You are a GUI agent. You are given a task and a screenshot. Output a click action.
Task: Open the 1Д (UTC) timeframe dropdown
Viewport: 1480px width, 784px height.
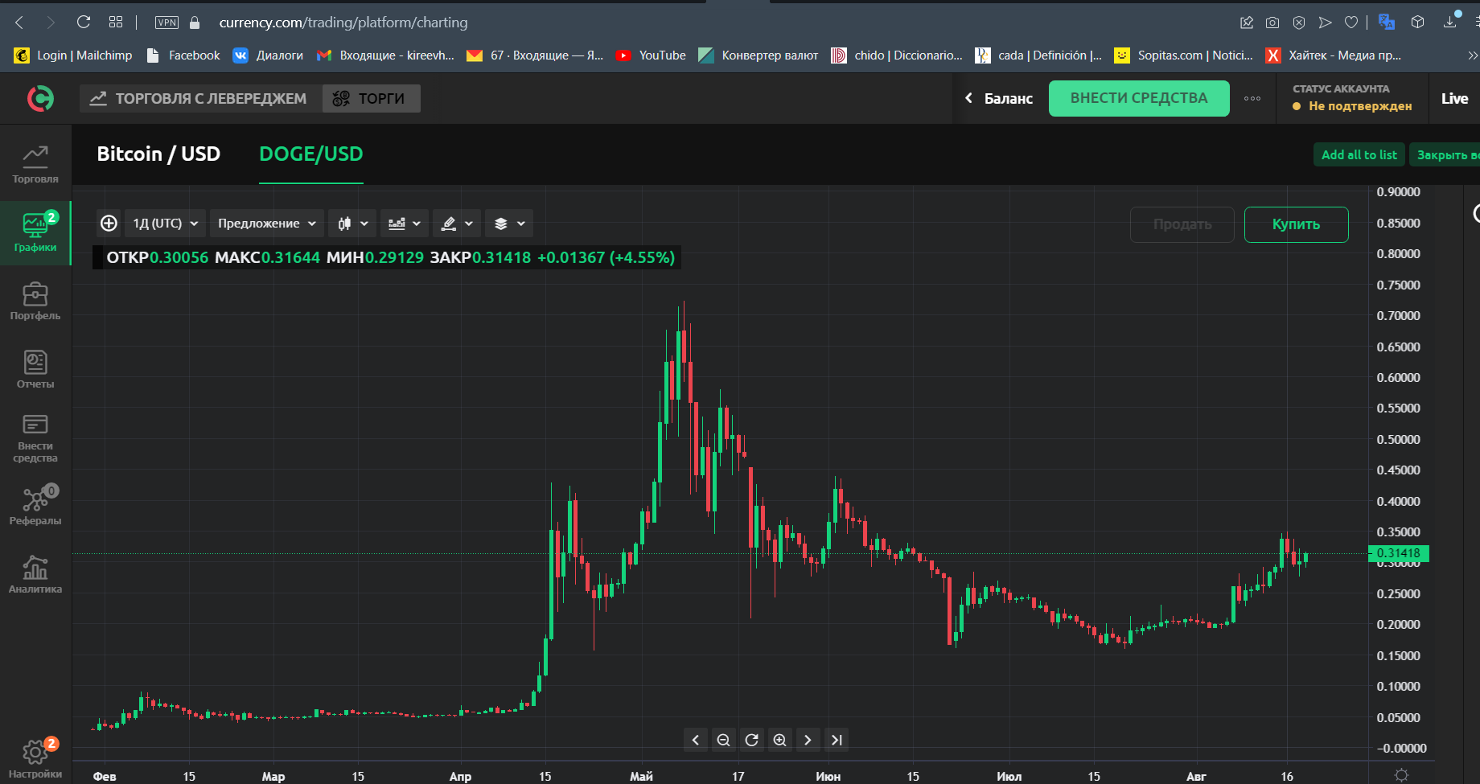(x=166, y=224)
